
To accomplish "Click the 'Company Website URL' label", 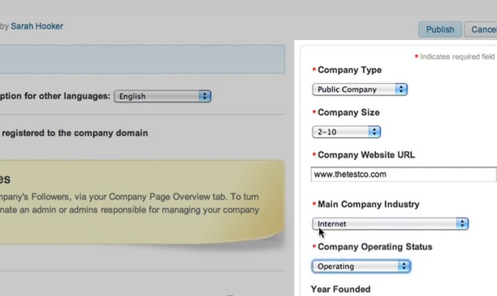I will (366, 155).
